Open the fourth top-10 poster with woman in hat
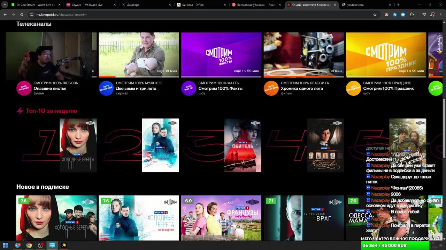 point(325,145)
